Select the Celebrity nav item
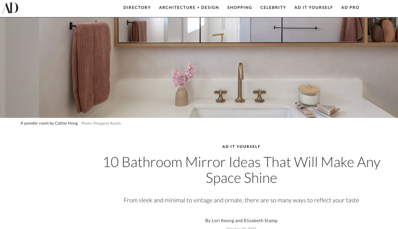This screenshot has height=229, width=398. click(x=273, y=8)
